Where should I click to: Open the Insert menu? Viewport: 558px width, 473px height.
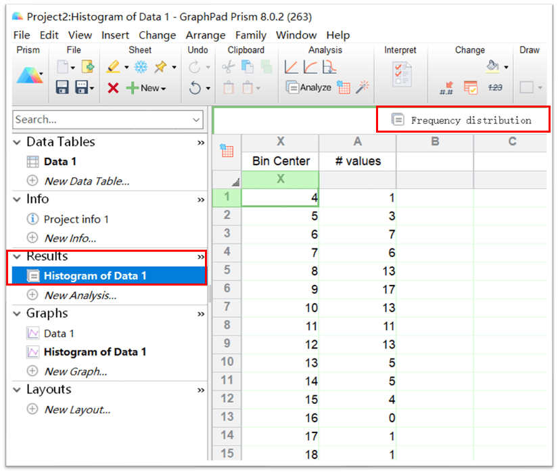pos(115,35)
